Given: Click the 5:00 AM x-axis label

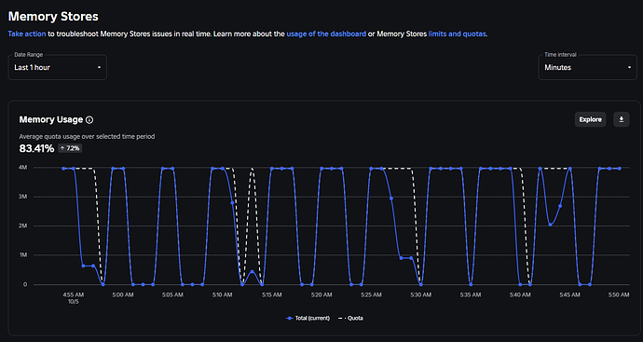Looking at the screenshot, I should (x=123, y=294).
